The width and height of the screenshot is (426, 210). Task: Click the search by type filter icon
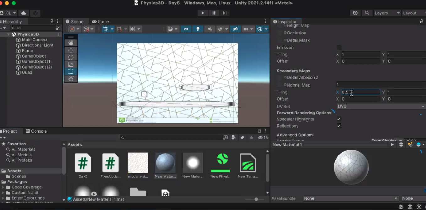tap(234, 138)
